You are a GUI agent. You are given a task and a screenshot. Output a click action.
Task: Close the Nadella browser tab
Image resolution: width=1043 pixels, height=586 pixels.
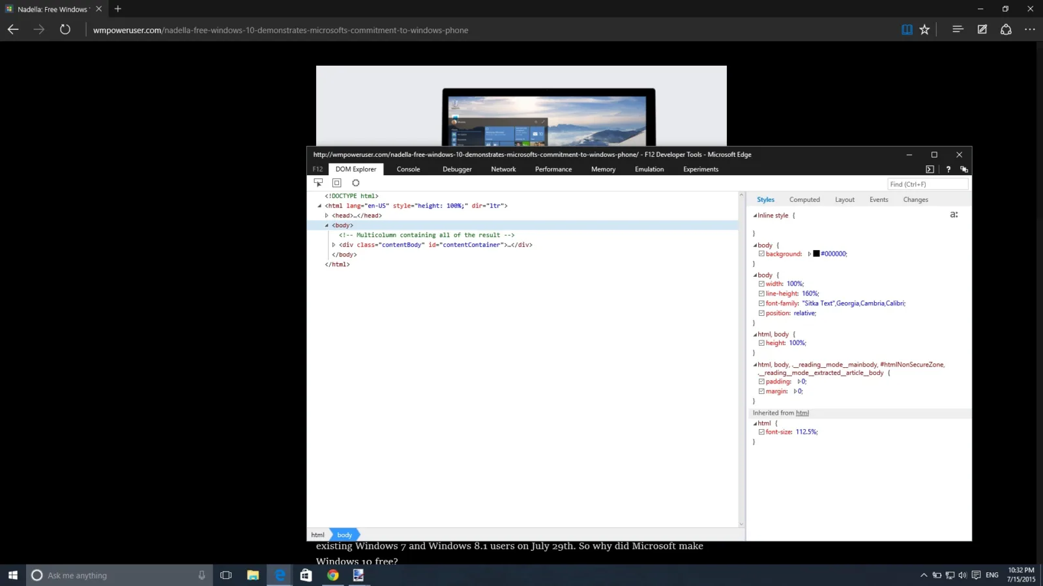point(99,9)
